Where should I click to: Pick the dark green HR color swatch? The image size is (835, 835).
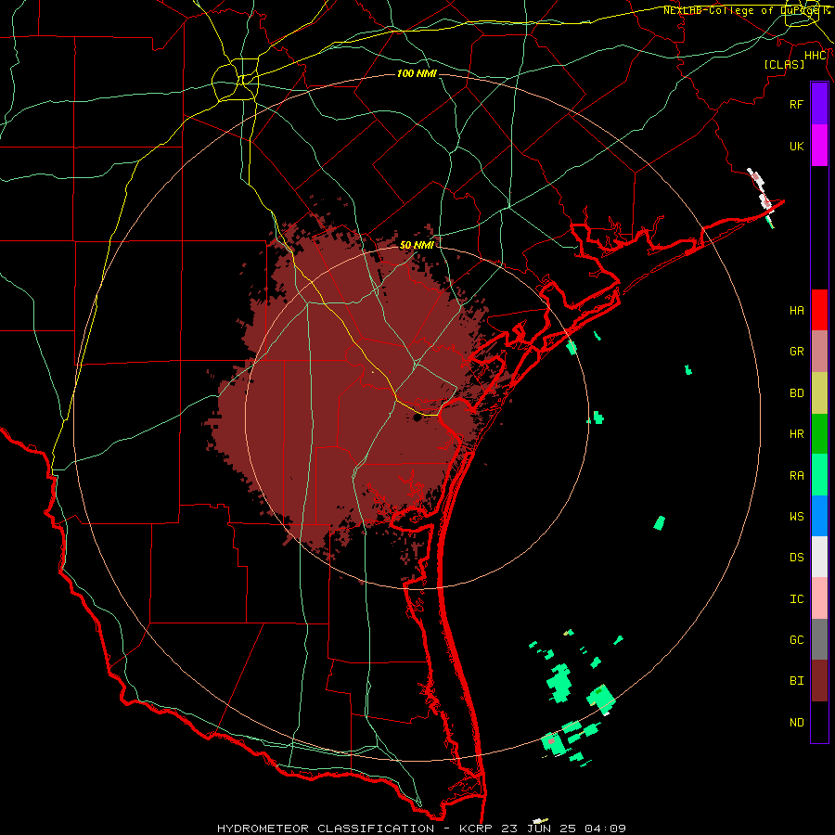tap(819, 433)
